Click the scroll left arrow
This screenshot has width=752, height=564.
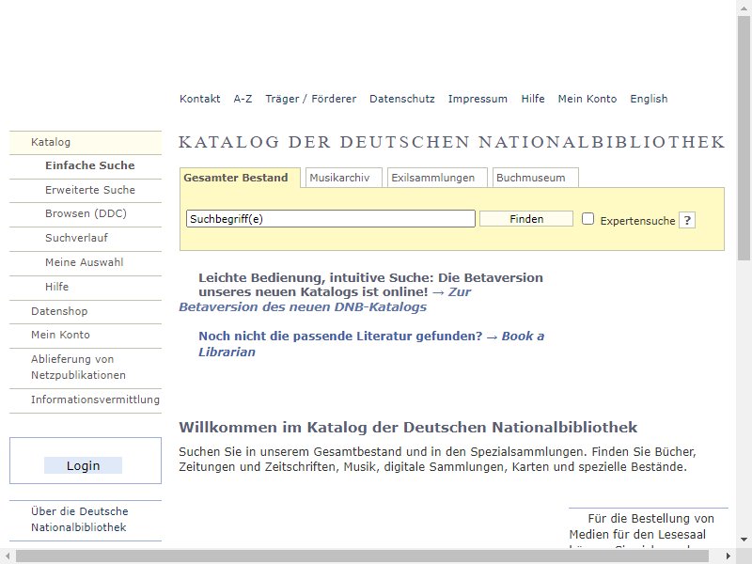click(x=8, y=556)
